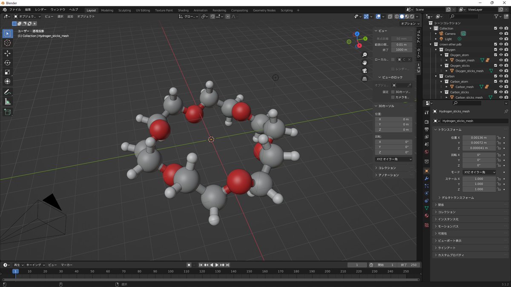Screen dimensions: 511x287
Task: Toggle camera view with camera icon
Action: click(365, 71)
